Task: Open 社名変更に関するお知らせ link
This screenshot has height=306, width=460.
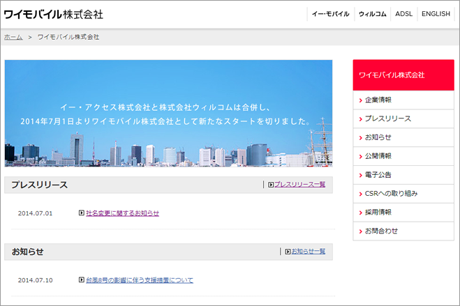Action: tap(122, 213)
